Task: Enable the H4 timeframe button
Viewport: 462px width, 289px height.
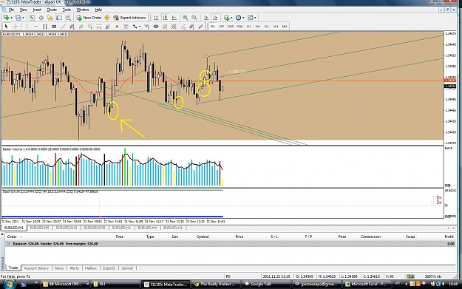Action: (257, 27)
